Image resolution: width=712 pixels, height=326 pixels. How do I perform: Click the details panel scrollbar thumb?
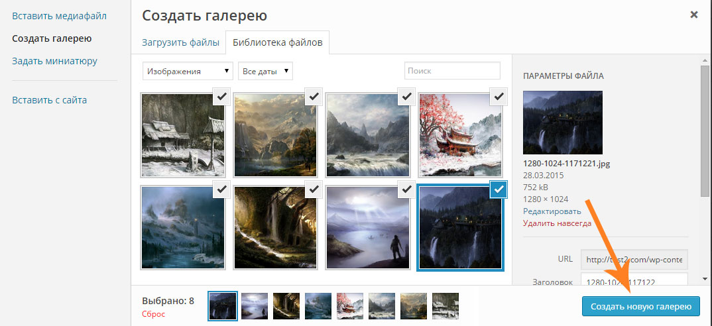(x=705, y=131)
